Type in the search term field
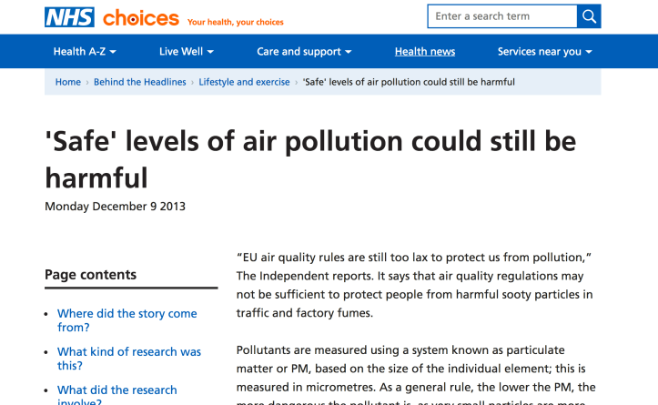This screenshot has height=405, width=658. point(502,16)
